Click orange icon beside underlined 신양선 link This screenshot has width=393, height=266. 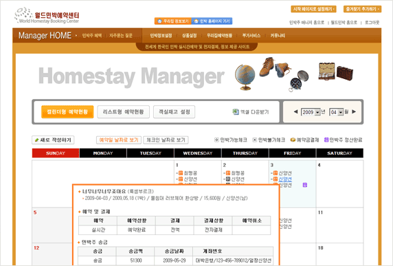tap(276, 179)
